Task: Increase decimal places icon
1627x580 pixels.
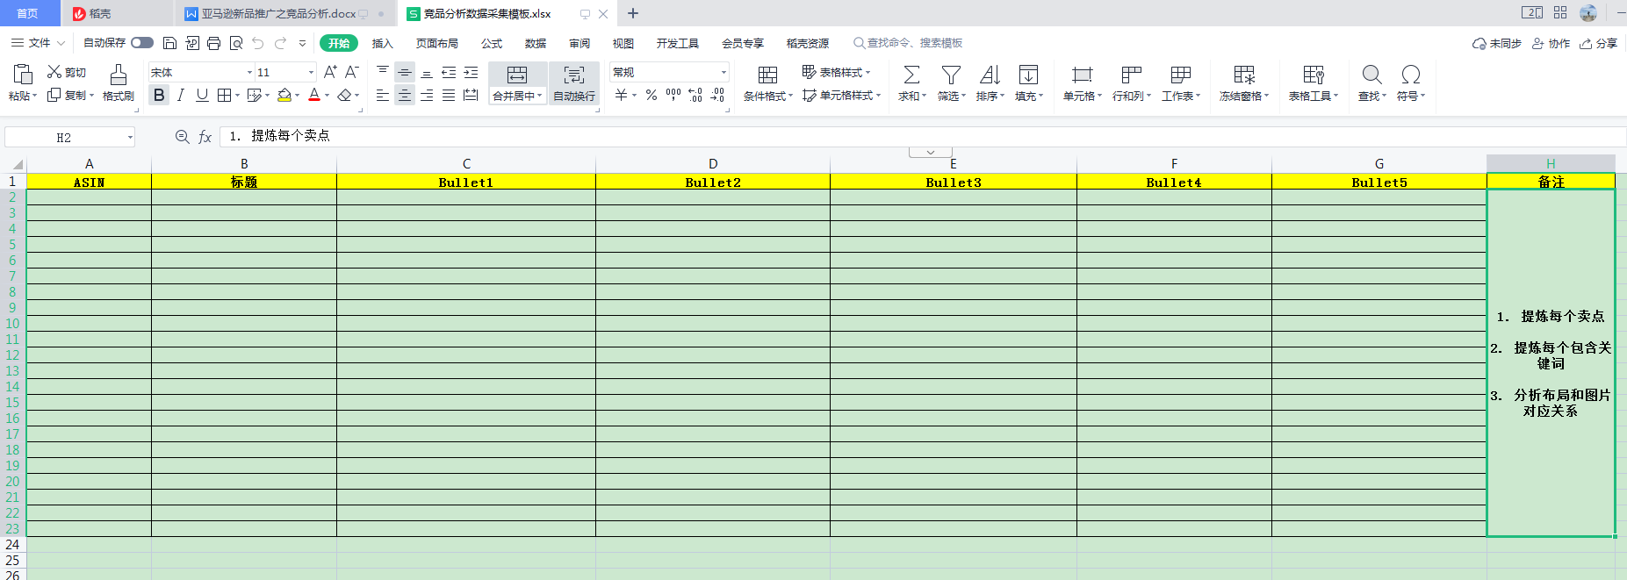Action: [695, 95]
